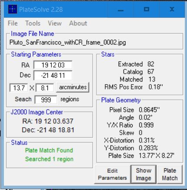
Task: Click the Searched 1 region status text
Action: tap(49, 159)
